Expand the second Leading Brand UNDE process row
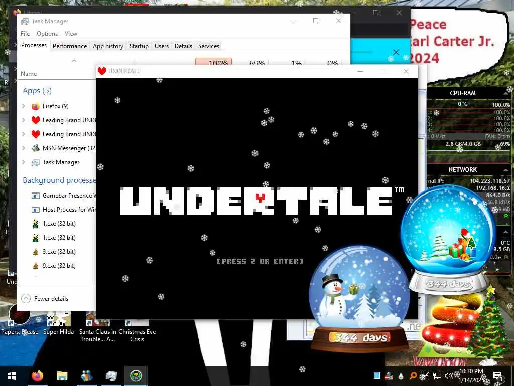The image size is (514, 386). 24,134
